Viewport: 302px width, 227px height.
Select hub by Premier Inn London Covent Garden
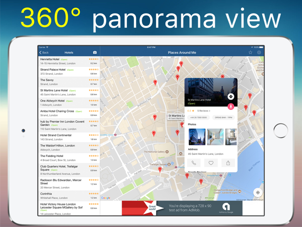pos(69,125)
